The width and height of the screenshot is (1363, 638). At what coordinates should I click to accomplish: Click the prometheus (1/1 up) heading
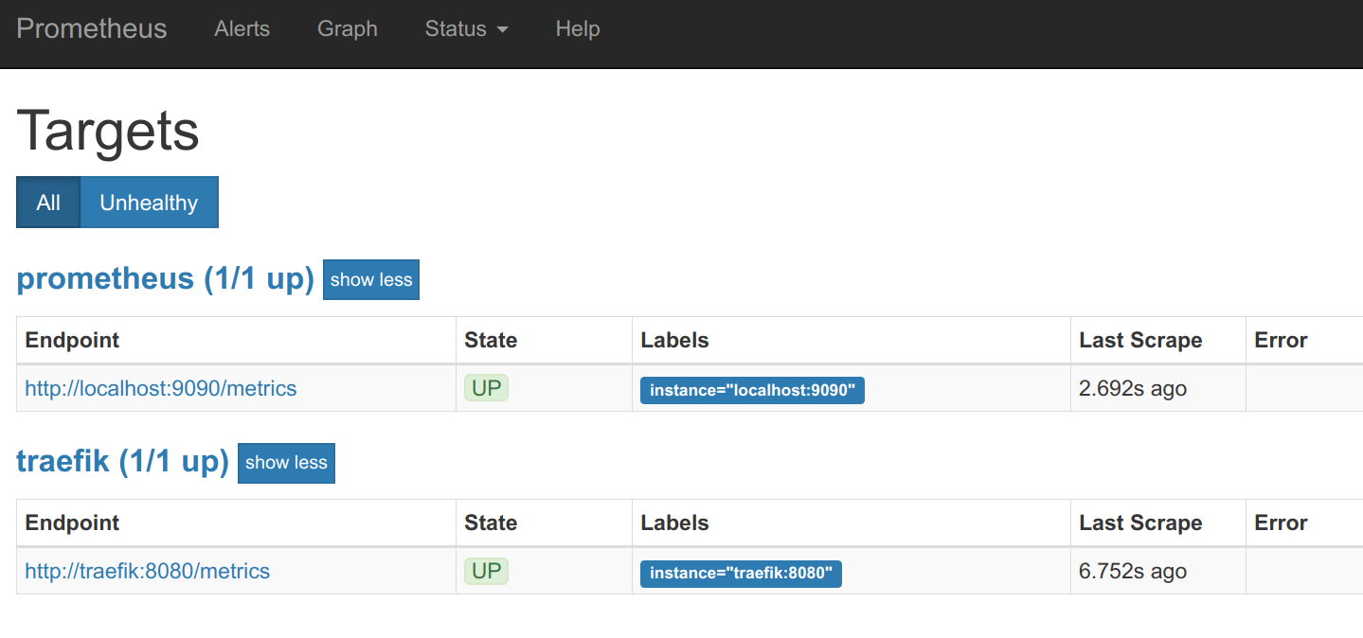(164, 277)
